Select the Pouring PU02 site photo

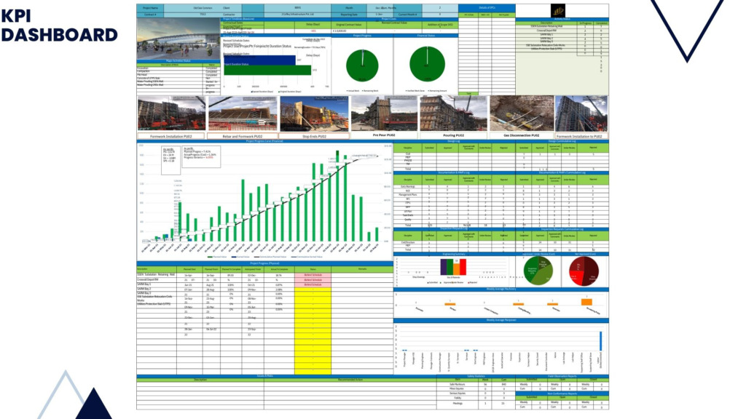click(x=453, y=113)
